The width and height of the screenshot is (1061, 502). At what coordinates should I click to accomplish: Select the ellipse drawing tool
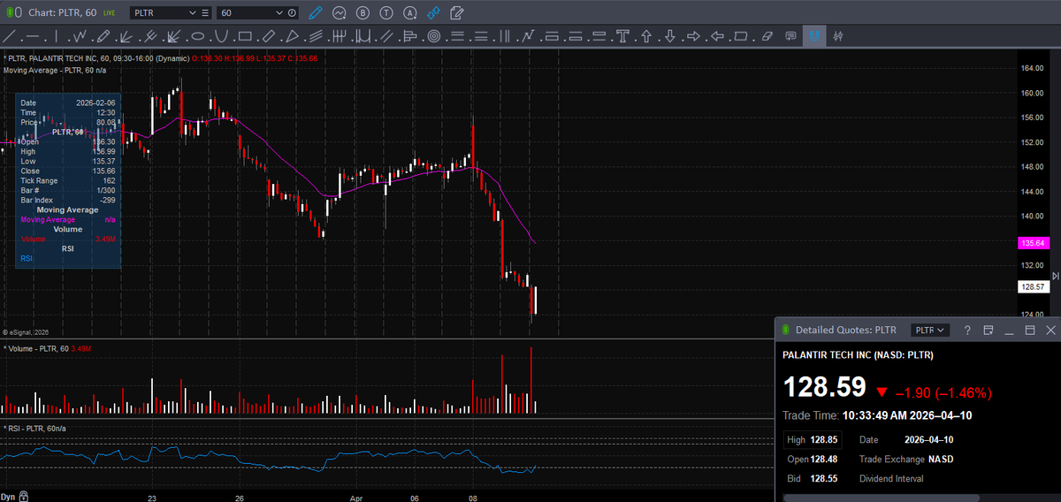[198, 36]
